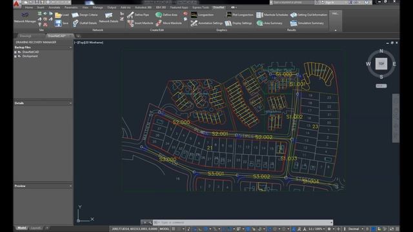
Task: Select Development in Backup Files list
Action: pos(30,56)
